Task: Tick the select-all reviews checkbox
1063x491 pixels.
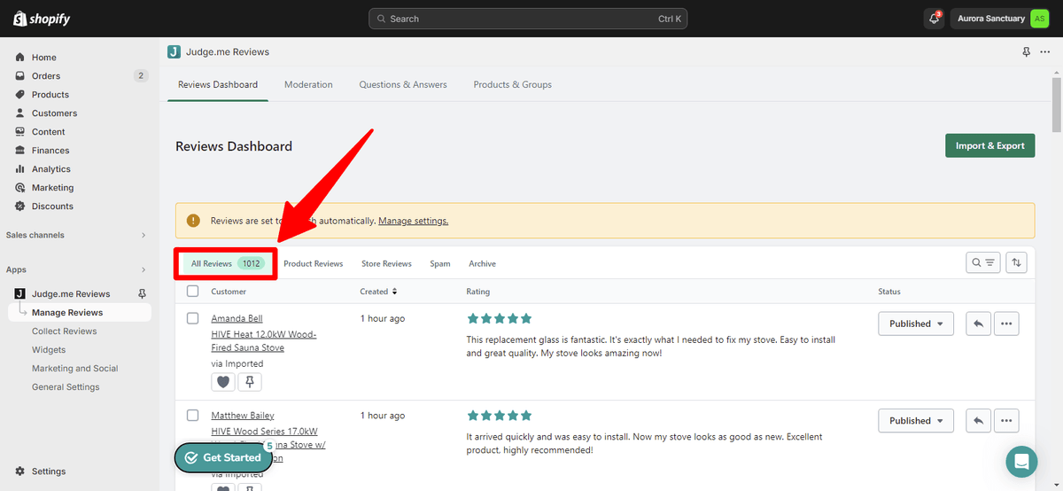Action: click(193, 291)
